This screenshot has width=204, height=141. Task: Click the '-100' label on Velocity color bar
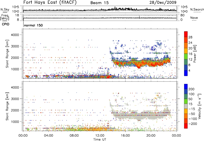193,119
